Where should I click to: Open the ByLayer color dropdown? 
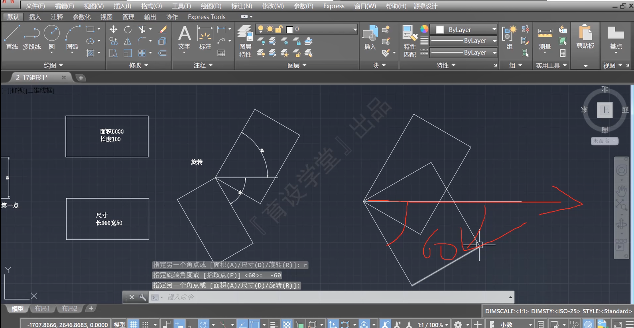click(494, 29)
